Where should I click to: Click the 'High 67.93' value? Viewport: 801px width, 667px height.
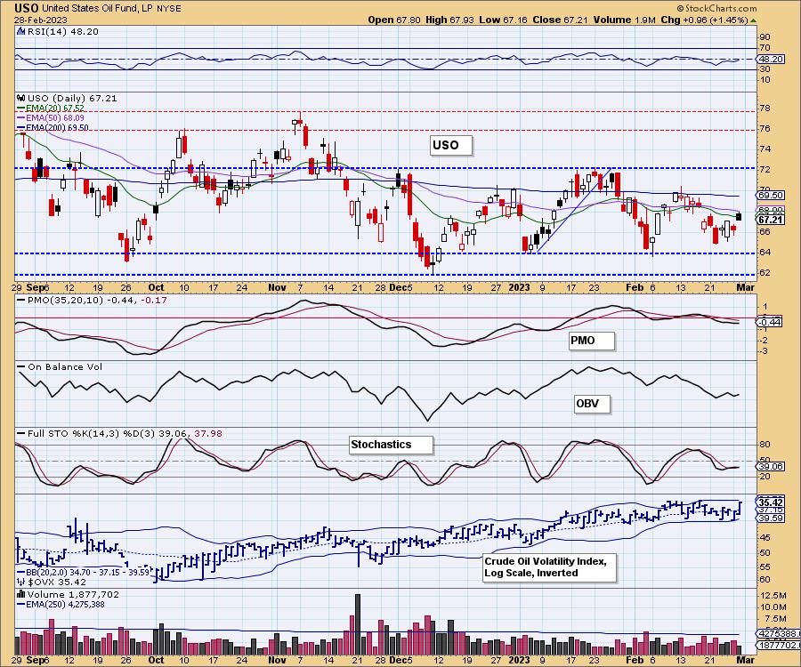[x=449, y=20]
